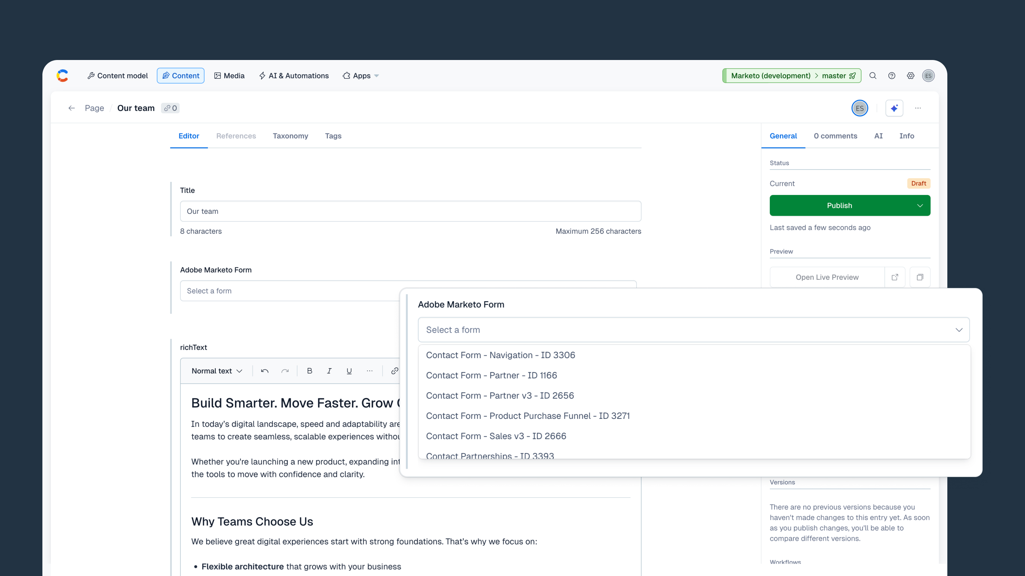
Task: Click into the Title input field
Action: [410, 211]
